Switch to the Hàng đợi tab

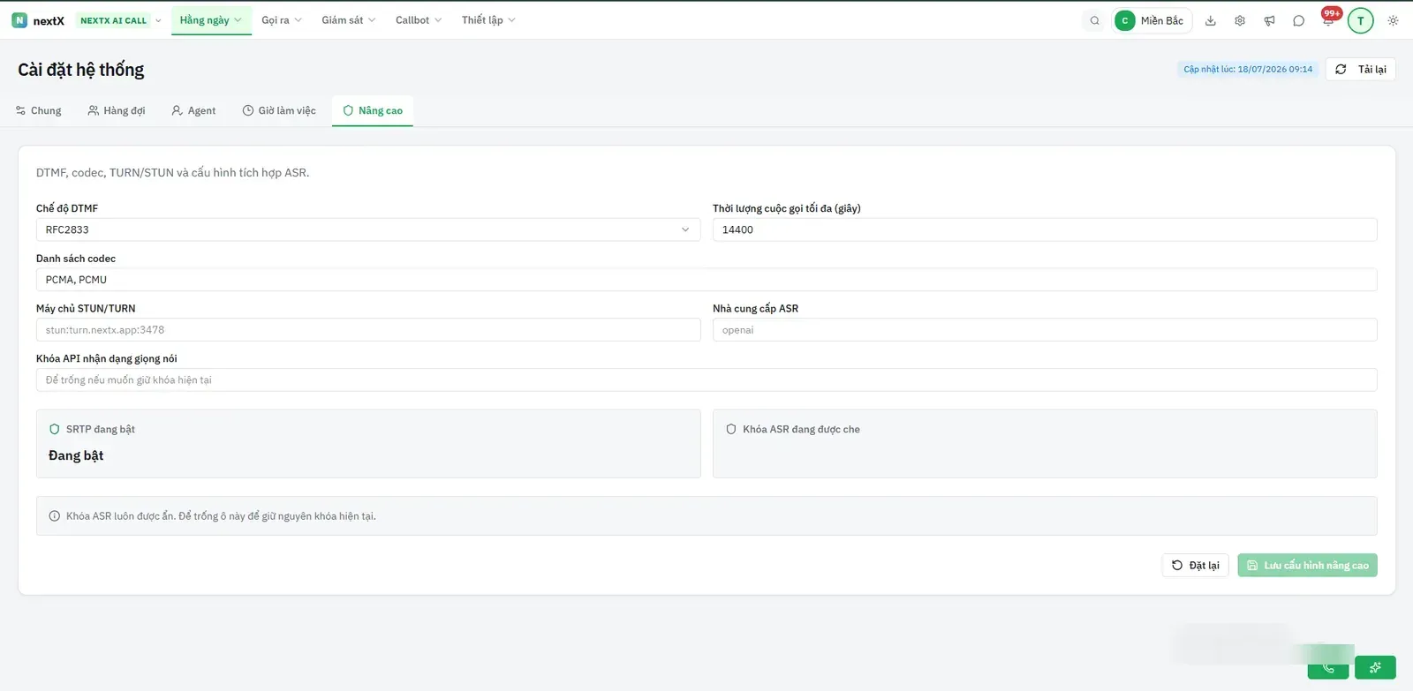tap(117, 110)
